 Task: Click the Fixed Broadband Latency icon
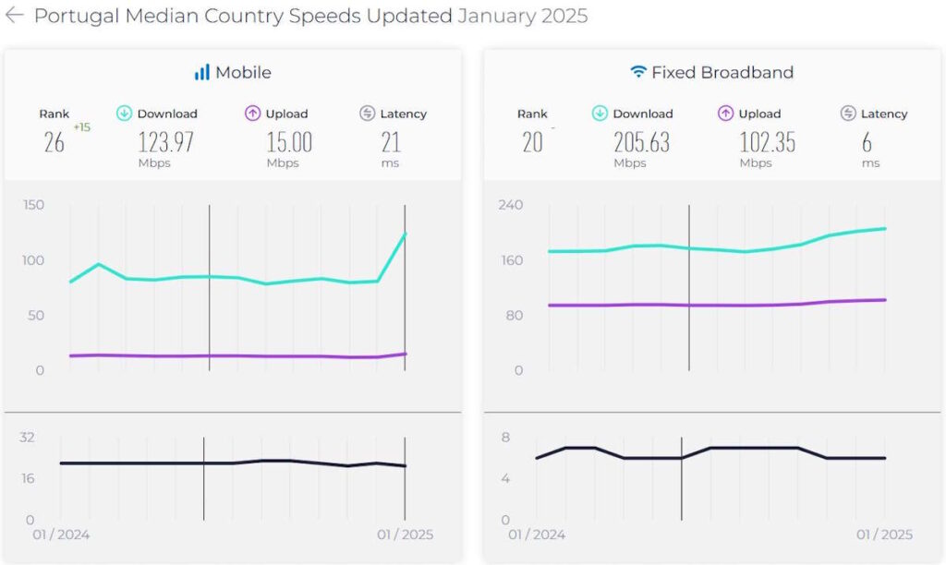pos(848,114)
